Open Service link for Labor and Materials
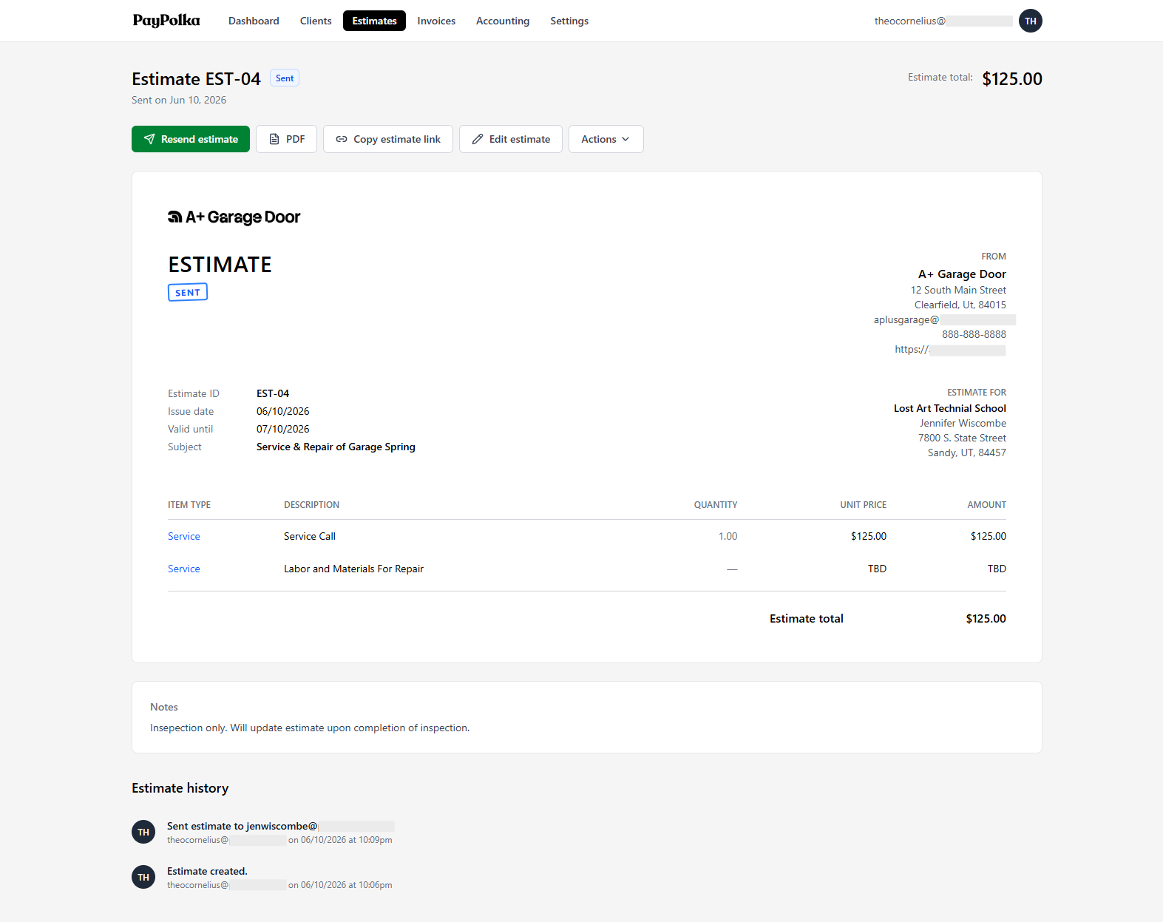Image resolution: width=1163 pixels, height=922 pixels. tap(184, 569)
